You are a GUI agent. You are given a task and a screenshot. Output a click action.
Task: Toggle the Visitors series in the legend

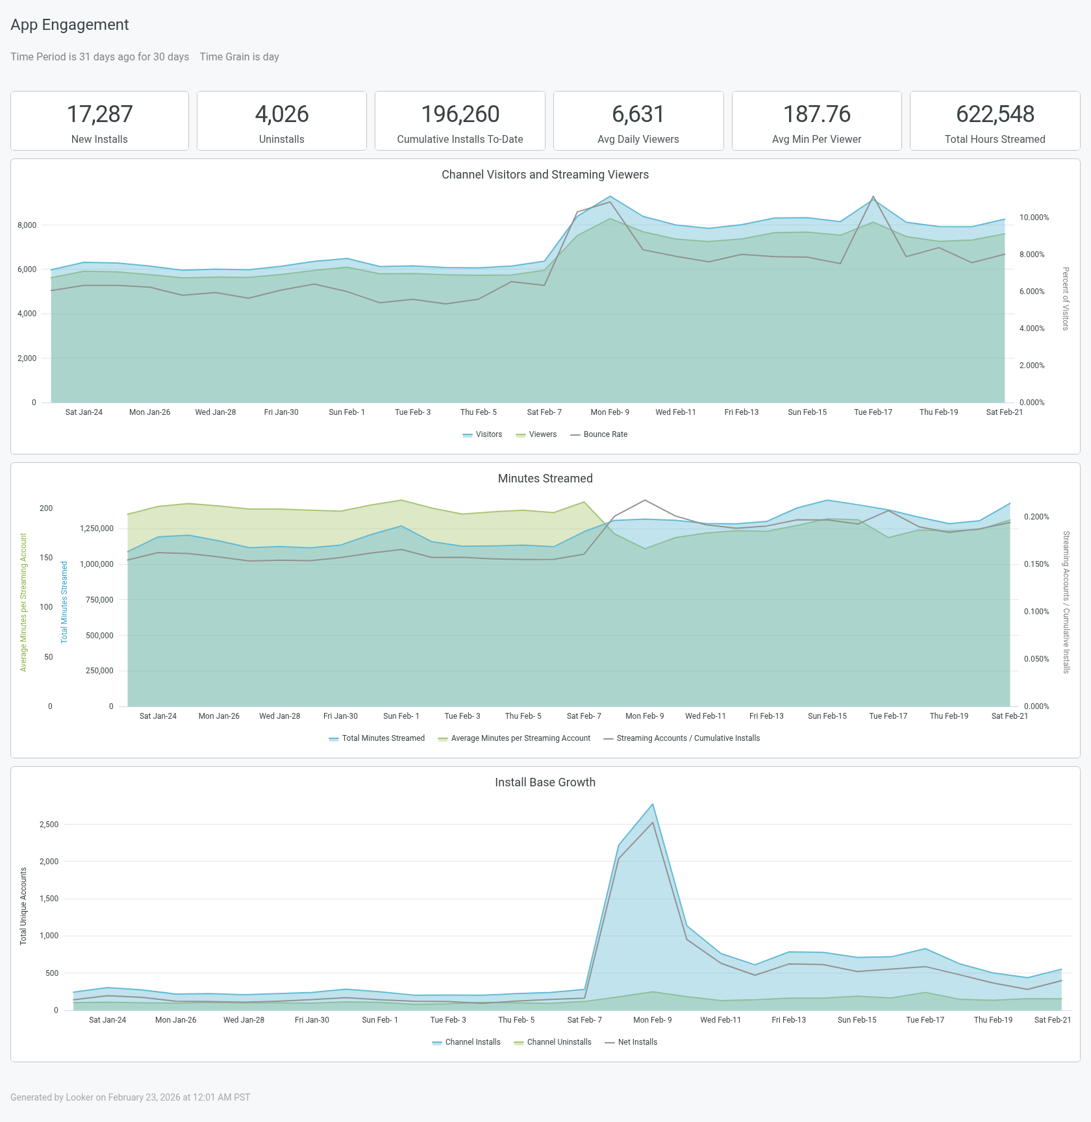click(x=486, y=434)
